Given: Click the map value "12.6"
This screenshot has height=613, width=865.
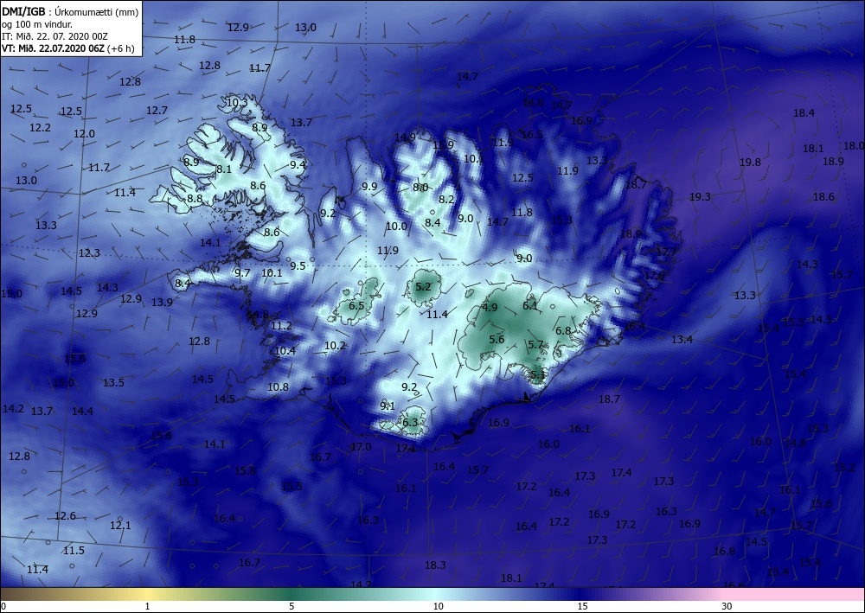Looking at the screenshot, I should click(x=65, y=516).
